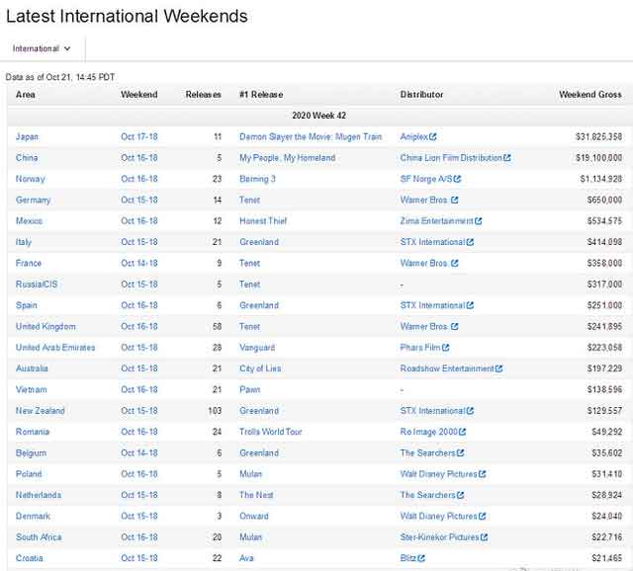Open the Roadshow Entertainment distributor link
The height and width of the screenshot is (571, 633).
coord(447,368)
